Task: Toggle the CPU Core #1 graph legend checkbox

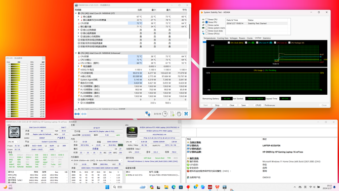Action: click(x=257, y=43)
